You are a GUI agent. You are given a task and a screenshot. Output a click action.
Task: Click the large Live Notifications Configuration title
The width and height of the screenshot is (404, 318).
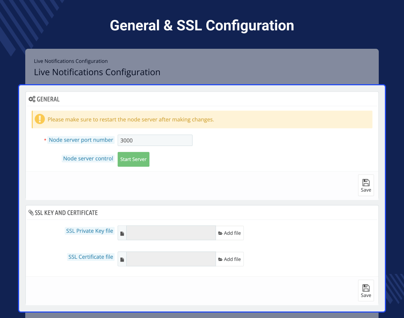[x=97, y=72]
